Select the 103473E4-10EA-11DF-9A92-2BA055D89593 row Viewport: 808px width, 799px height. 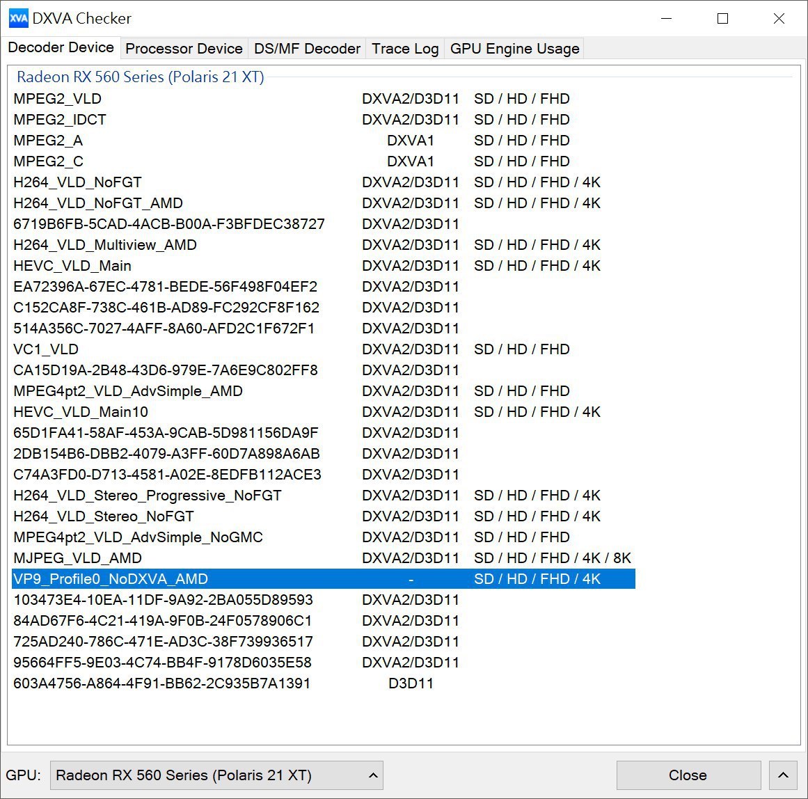324,599
